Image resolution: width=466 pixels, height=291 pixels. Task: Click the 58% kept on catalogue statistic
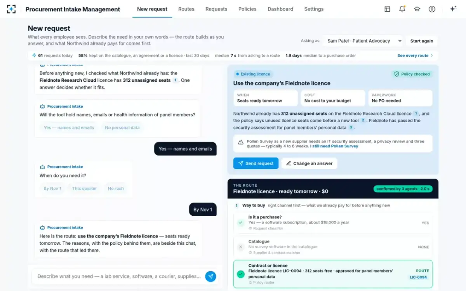point(144,55)
